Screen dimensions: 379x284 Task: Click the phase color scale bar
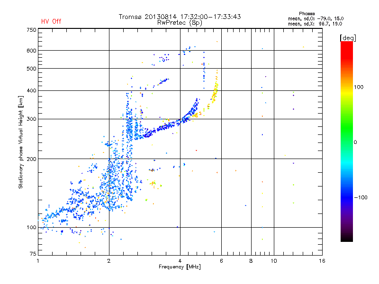click(x=347, y=142)
